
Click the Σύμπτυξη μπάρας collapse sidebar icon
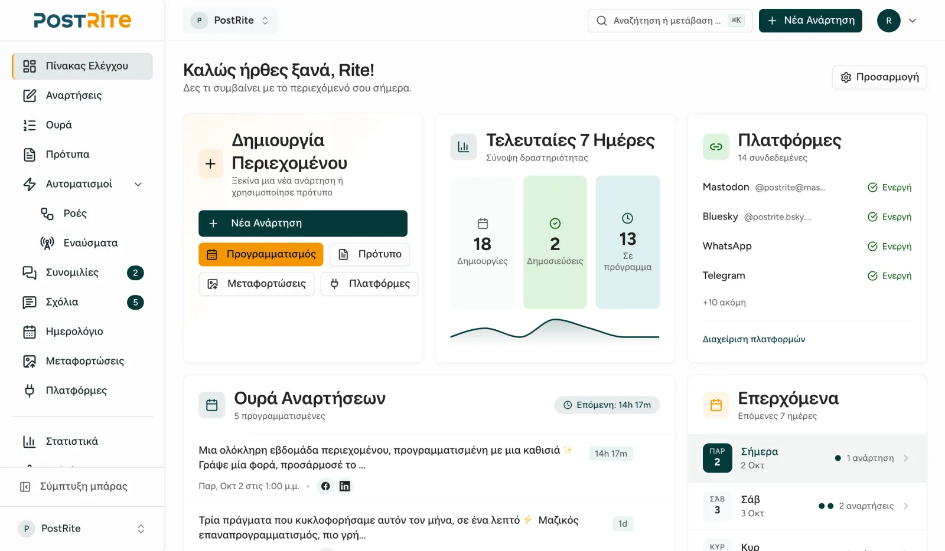[25, 487]
